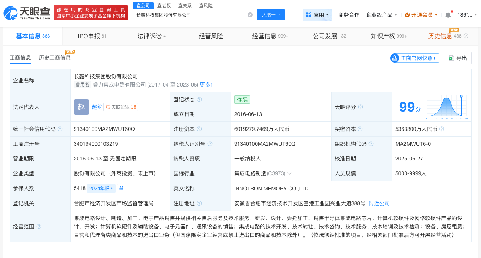The width and height of the screenshot is (481, 258).
Task: Click help icon after 5363300万人民币 value
Action: coord(441,129)
